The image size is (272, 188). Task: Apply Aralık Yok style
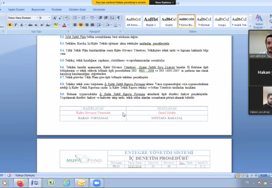pyautogui.click(x=240, y=21)
